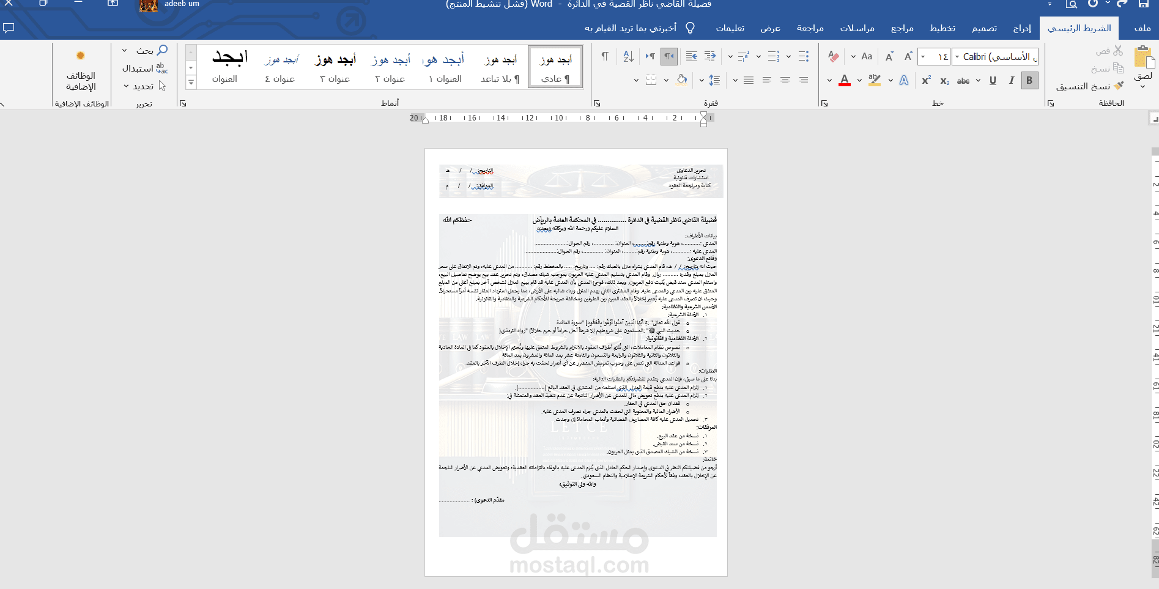Screen dimensions: 1159x589
Task: Click the Copy icon in the clipboard group
Action: [1118, 68]
